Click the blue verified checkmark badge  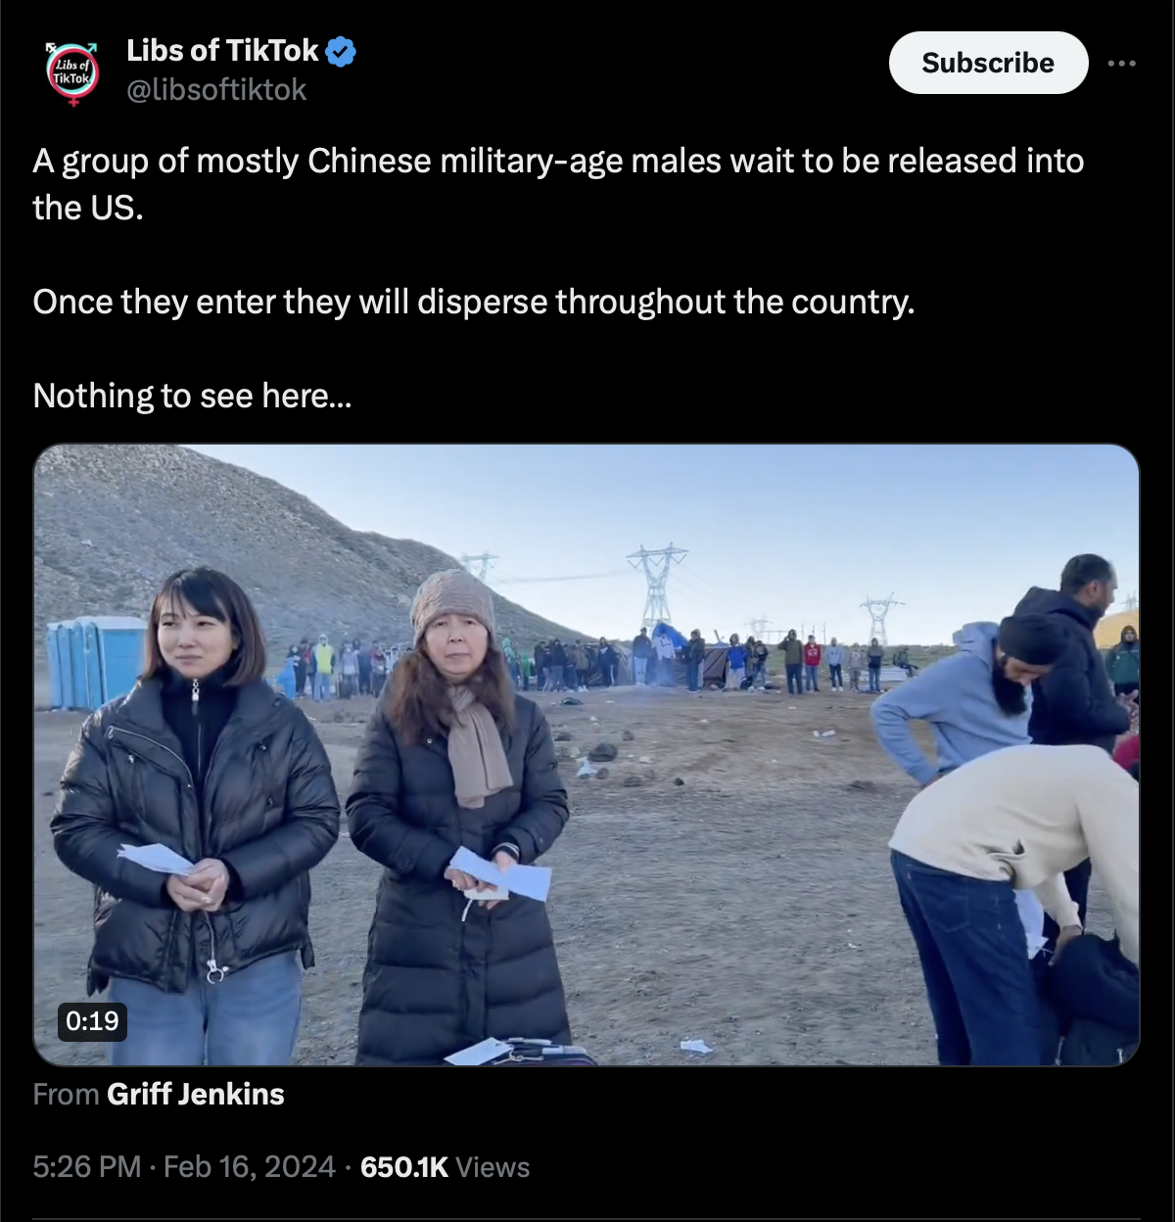(x=341, y=51)
